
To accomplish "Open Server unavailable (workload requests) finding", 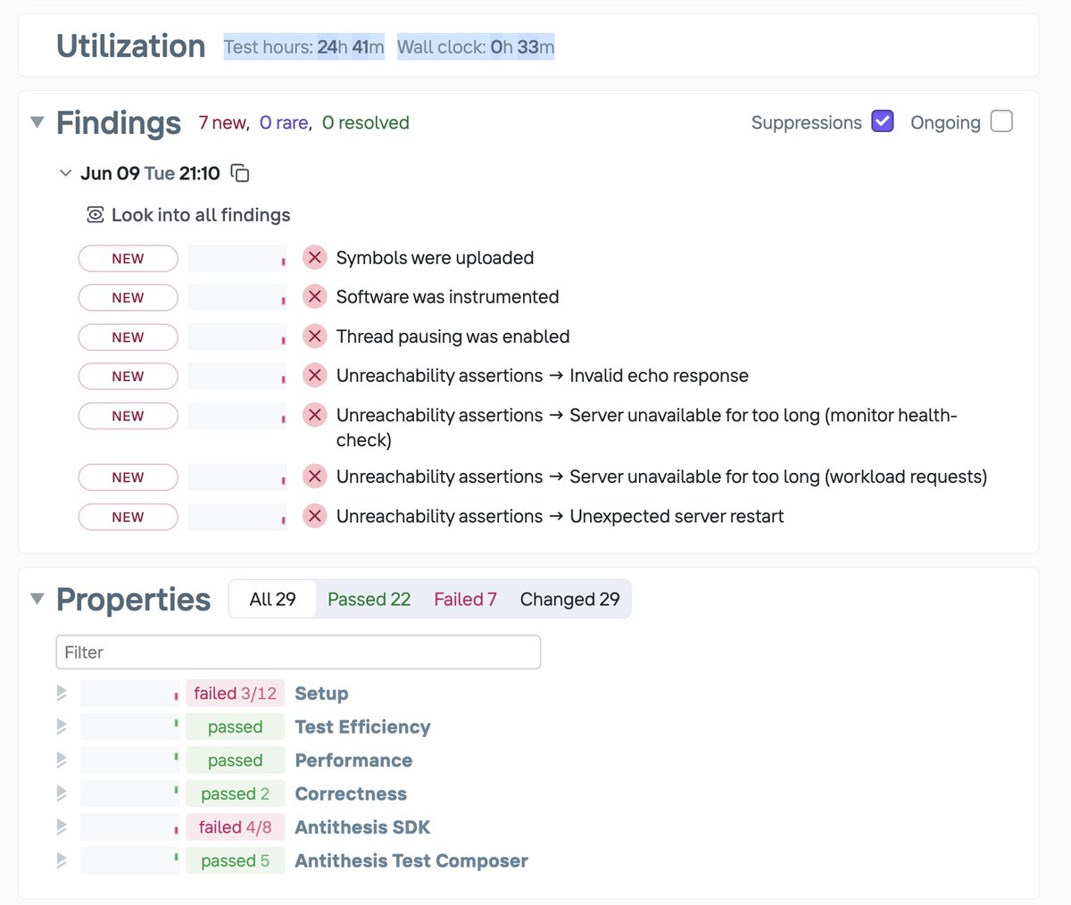I will (x=661, y=477).
